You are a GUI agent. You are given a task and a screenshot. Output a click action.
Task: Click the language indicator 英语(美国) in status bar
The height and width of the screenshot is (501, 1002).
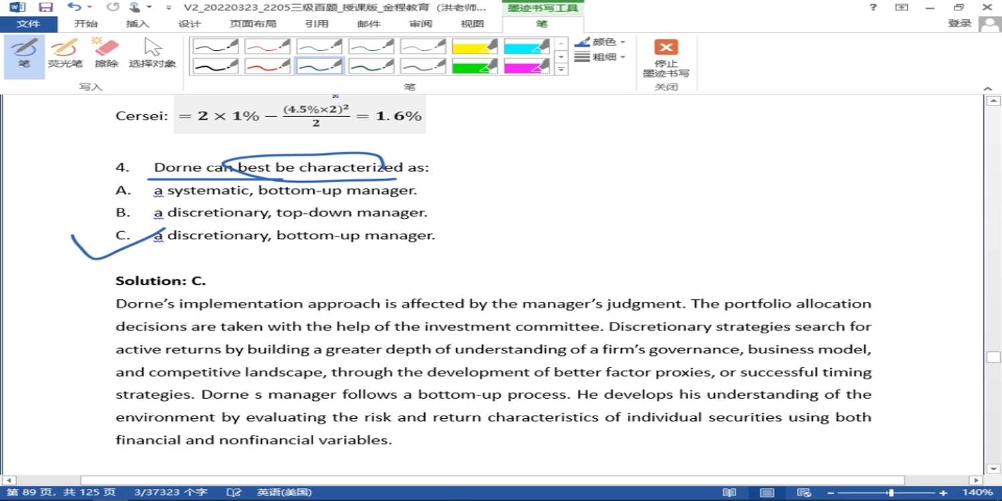click(x=285, y=493)
